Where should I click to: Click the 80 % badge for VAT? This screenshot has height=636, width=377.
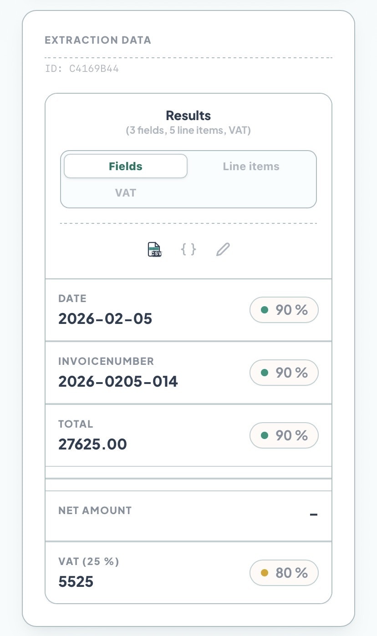point(284,573)
